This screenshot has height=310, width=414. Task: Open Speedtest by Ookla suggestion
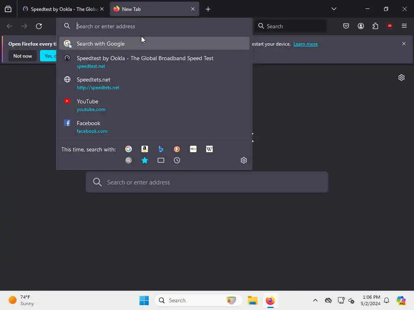[x=154, y=62]
